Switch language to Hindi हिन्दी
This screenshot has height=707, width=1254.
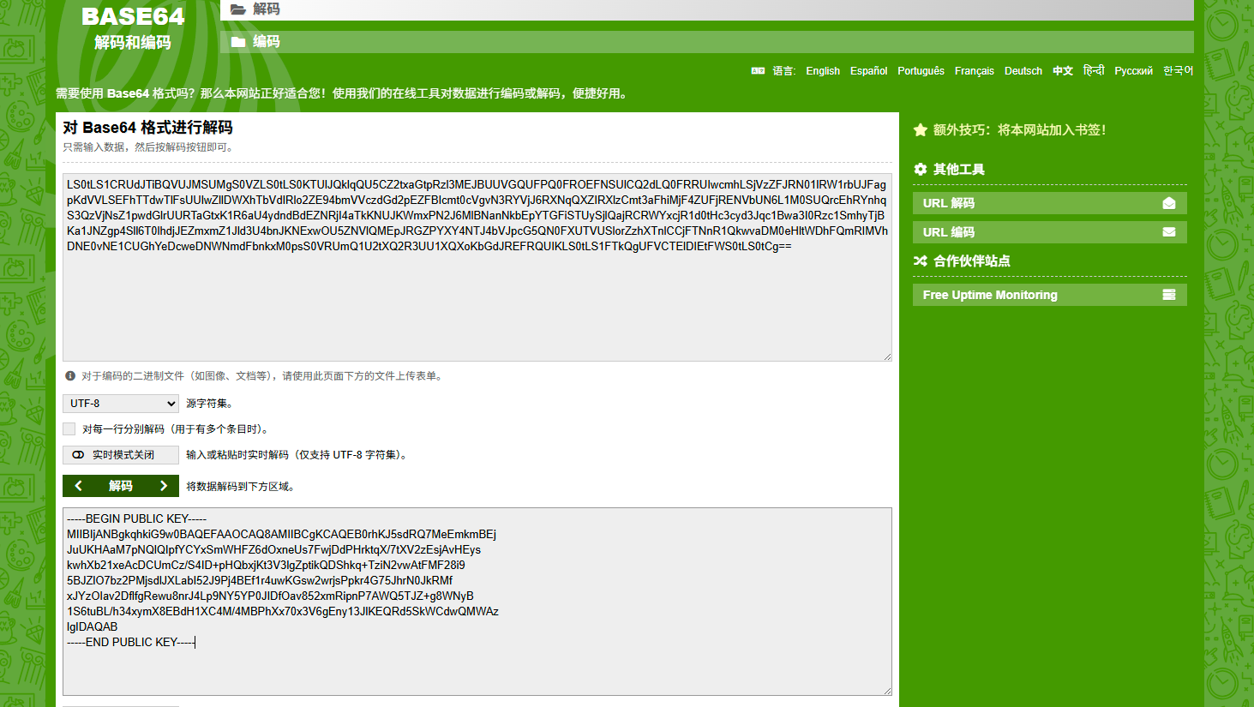(x=1094, y=71)
